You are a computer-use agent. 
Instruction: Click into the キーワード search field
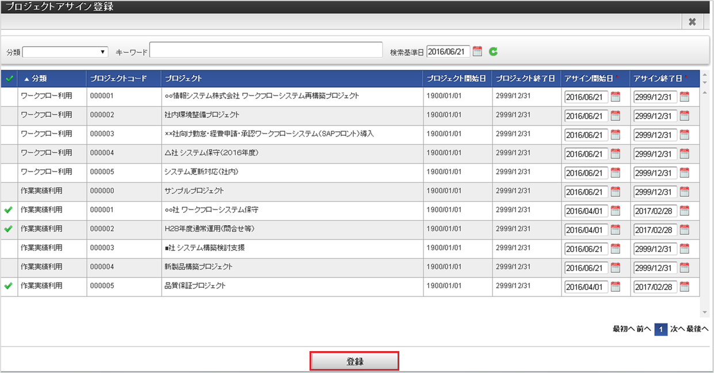click(266, 51)
